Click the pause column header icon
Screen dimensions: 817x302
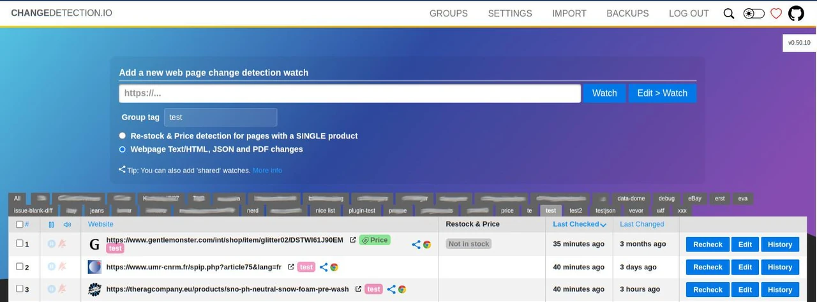pos(51,225)
